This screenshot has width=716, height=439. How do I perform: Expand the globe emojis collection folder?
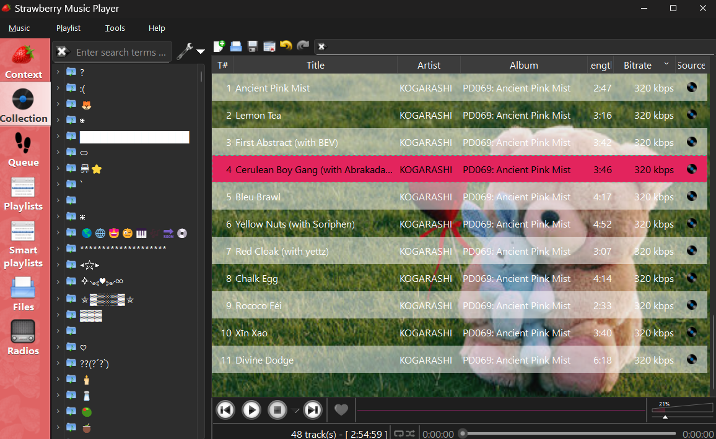click(58, 233)
